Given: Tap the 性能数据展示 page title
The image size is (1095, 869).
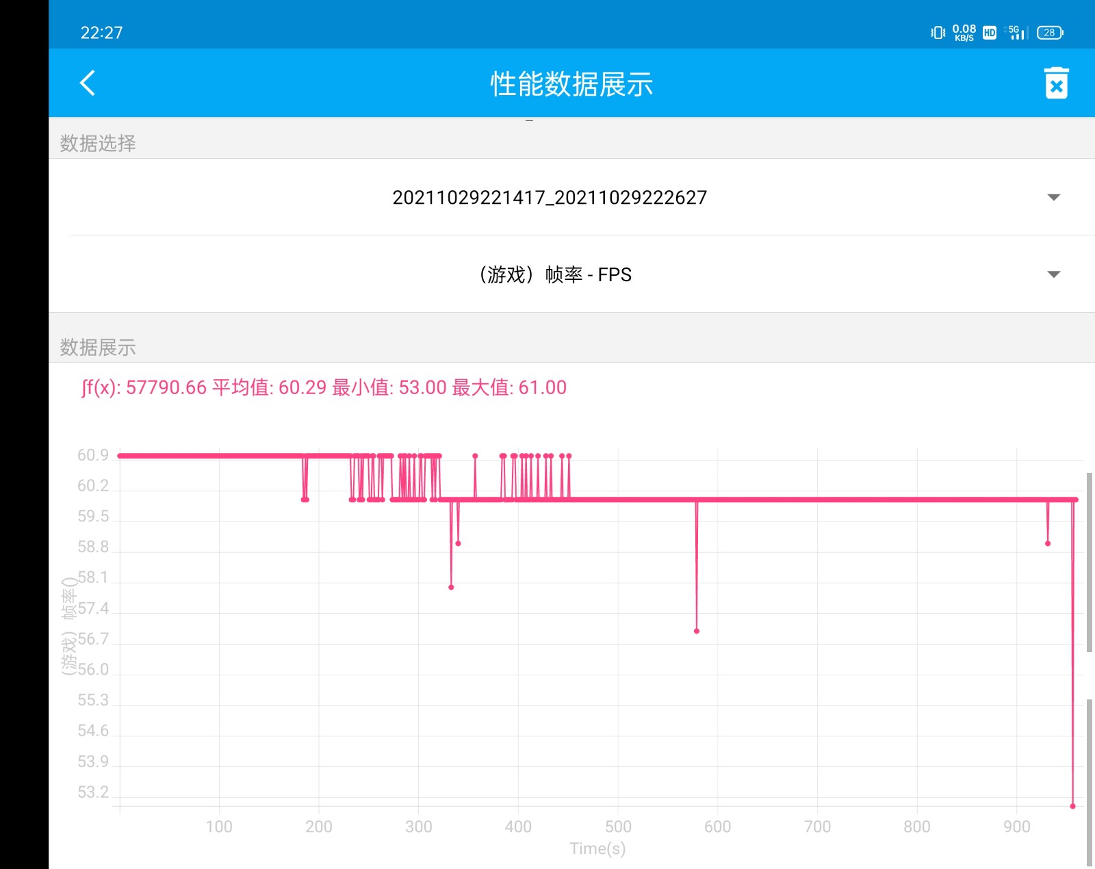Looking at the screenshot, I should 571,84.
